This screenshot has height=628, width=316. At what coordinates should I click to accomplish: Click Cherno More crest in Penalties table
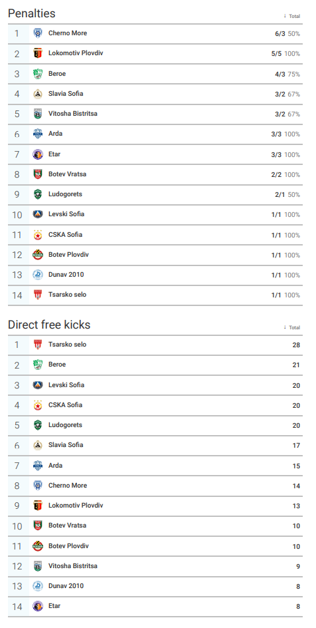pyautogui.click(x=38, y=33)
